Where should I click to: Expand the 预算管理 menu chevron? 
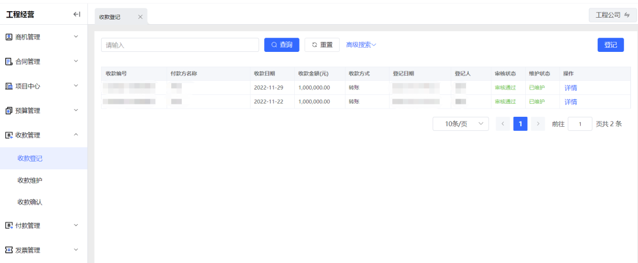[x=76, y=110]
